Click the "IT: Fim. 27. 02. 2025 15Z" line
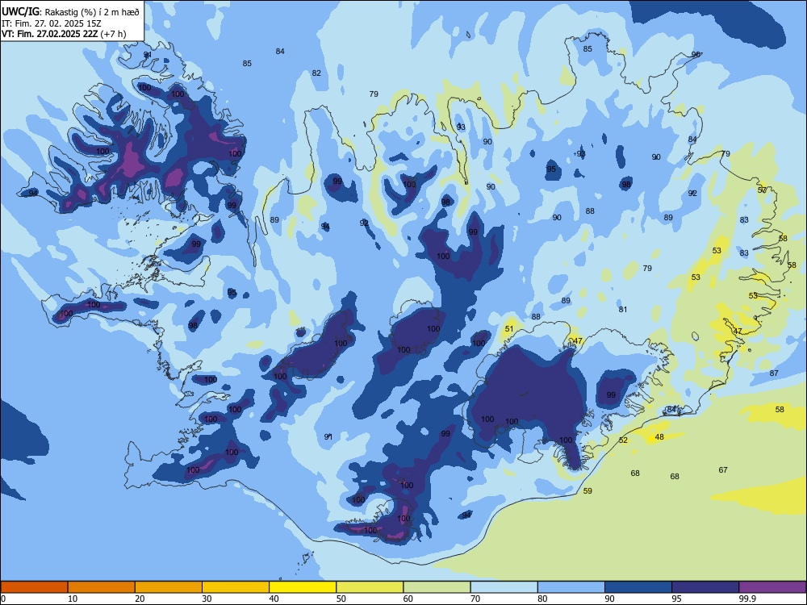This screenshot has width=807, height=605. click(x=52, y=23)
